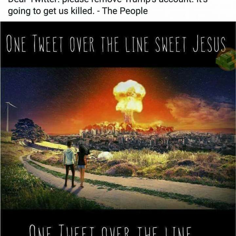
Task: Click 'One Tweet over the line sweet Jesus' headline
Action: pyautogui.click(x=116, y=43)
